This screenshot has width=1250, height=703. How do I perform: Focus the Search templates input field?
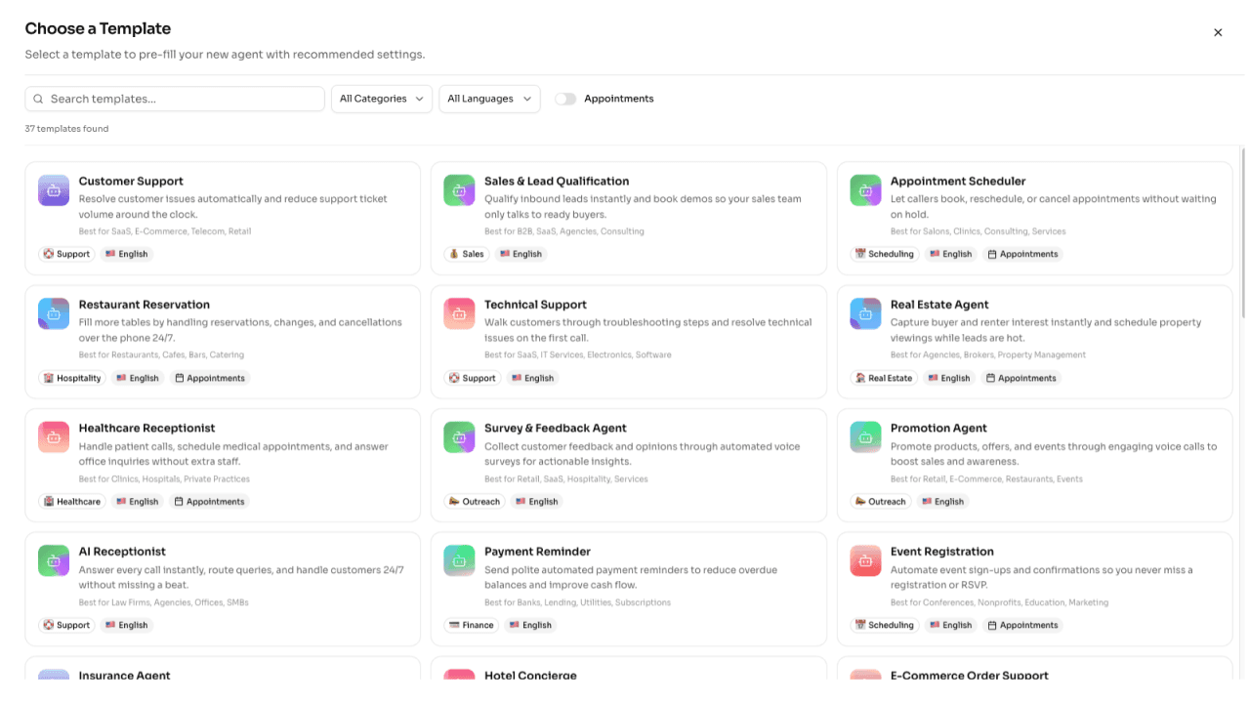point(175,99)
